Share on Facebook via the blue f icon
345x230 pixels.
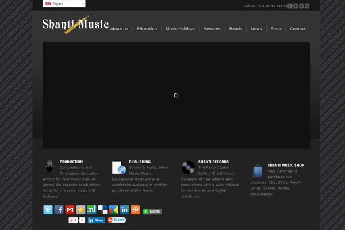pyautogui.click(x=59, y=210)
